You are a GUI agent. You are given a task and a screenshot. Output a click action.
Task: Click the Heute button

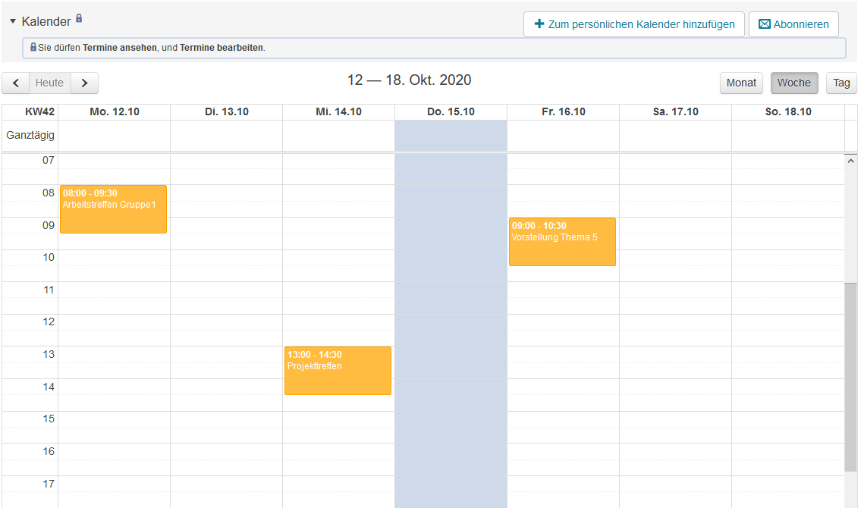tap(50, 83)
